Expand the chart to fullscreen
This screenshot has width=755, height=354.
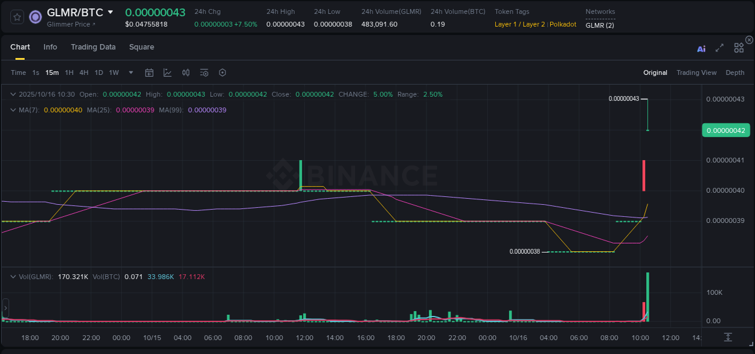point(719,48)
